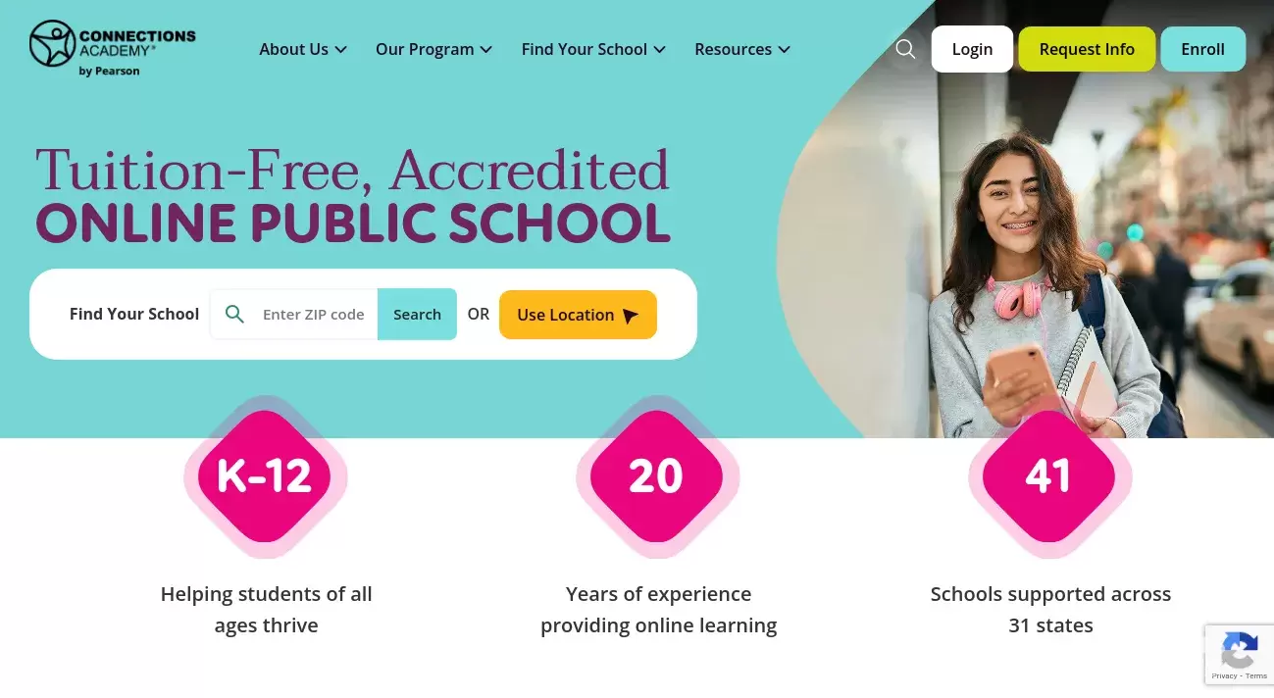This screenshot has width=1274, height=698.
Task: Open the reCAPTCHA Terms link
Action: 1255,676
